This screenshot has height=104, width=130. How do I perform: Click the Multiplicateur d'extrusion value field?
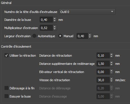click(x=46, y=28)
